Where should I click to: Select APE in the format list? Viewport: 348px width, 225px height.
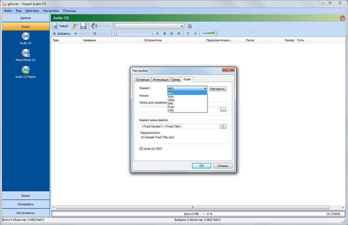pyautogui.click(x=187, y=104)
